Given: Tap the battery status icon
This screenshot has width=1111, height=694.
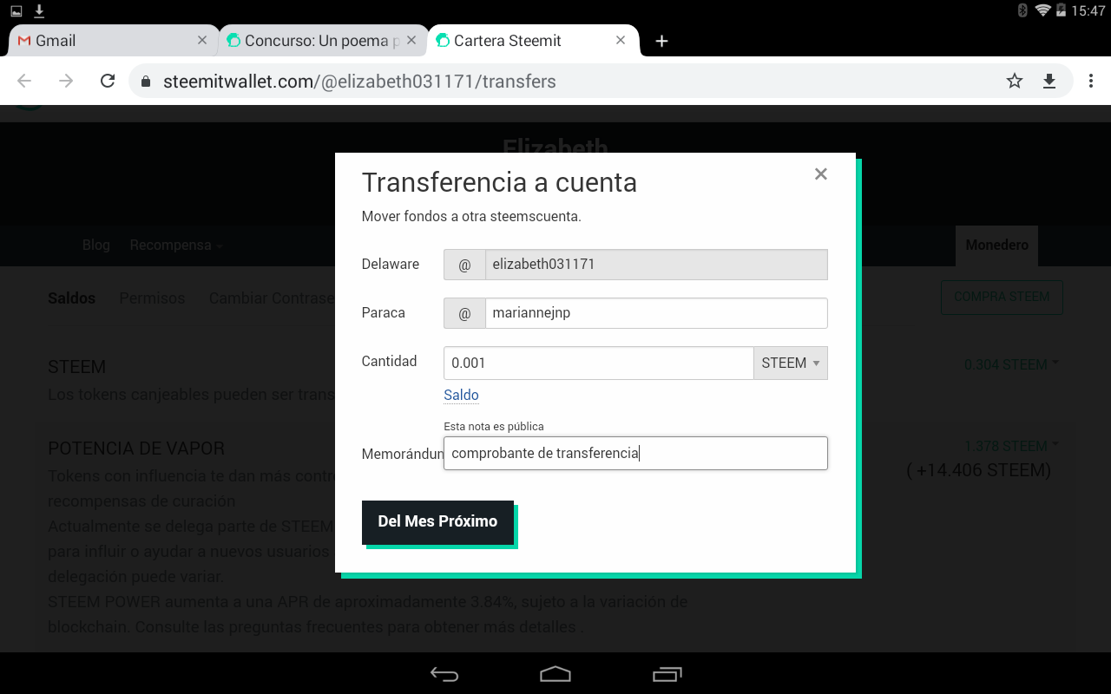Looking at the screenshot, I should tap(1061, 10).
